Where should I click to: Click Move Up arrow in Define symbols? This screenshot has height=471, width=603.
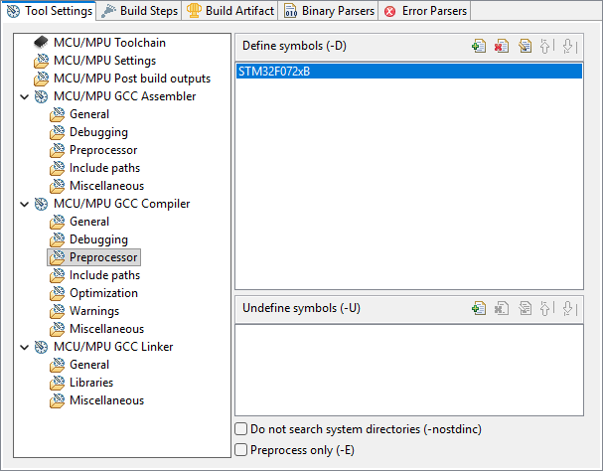click(x=546, y=46)
